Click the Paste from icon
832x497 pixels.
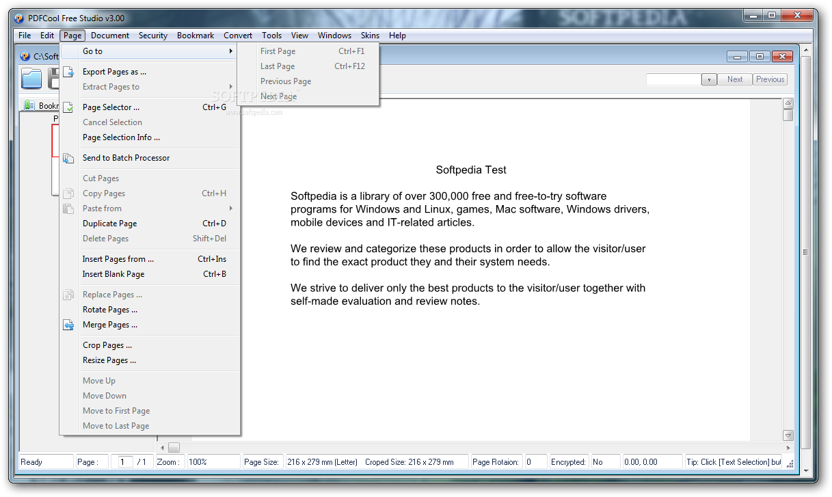click(68, 208)
